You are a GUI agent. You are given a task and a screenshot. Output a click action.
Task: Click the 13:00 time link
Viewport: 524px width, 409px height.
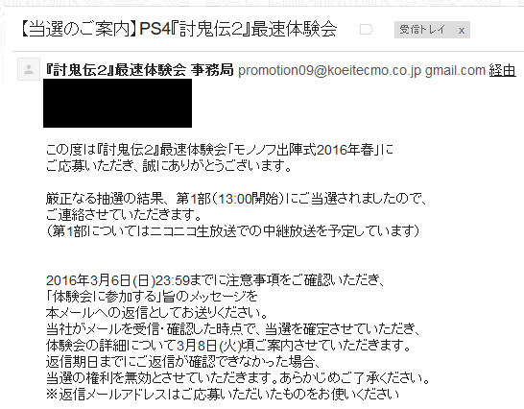click(x=235, y=199)
